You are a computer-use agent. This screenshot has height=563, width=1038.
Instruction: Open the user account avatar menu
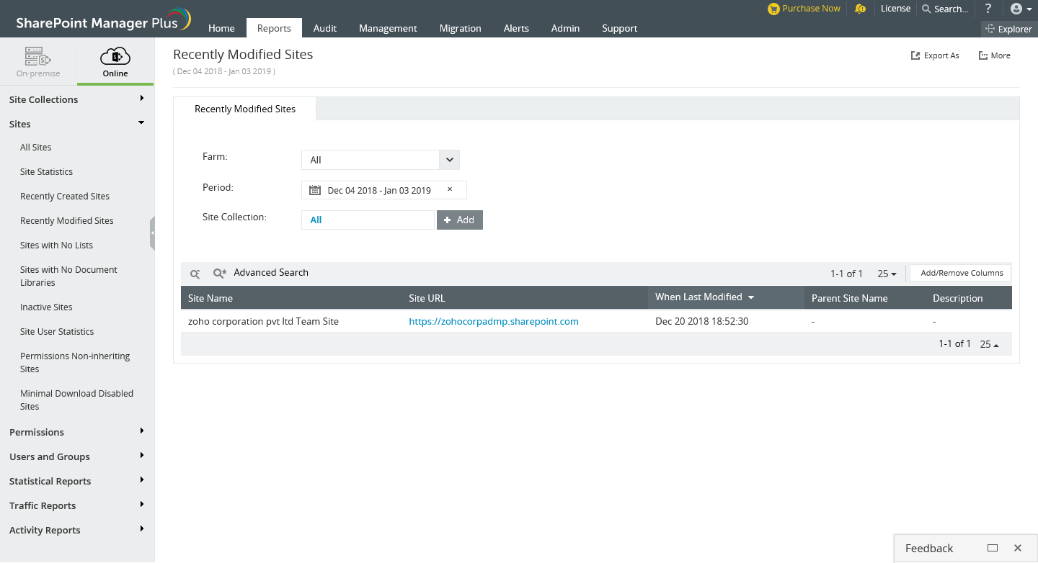point(1020,9)
